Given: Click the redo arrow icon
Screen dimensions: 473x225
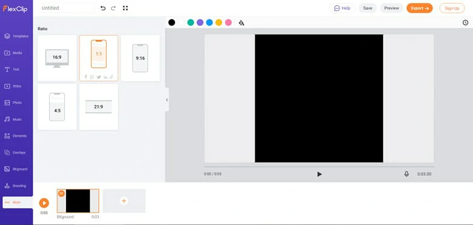Looking at the screenshot, I should (x=113, y=8).
